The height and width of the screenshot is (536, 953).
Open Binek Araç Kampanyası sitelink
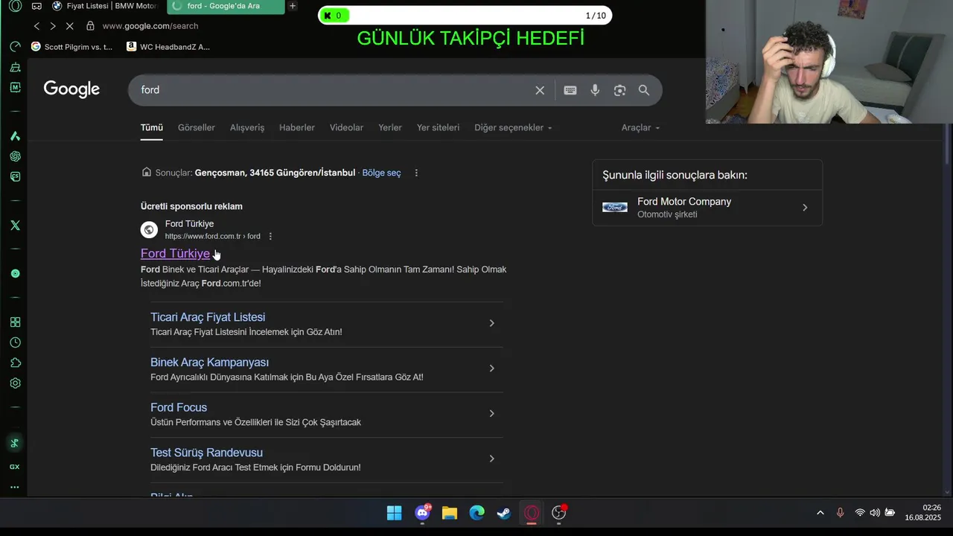209,363
